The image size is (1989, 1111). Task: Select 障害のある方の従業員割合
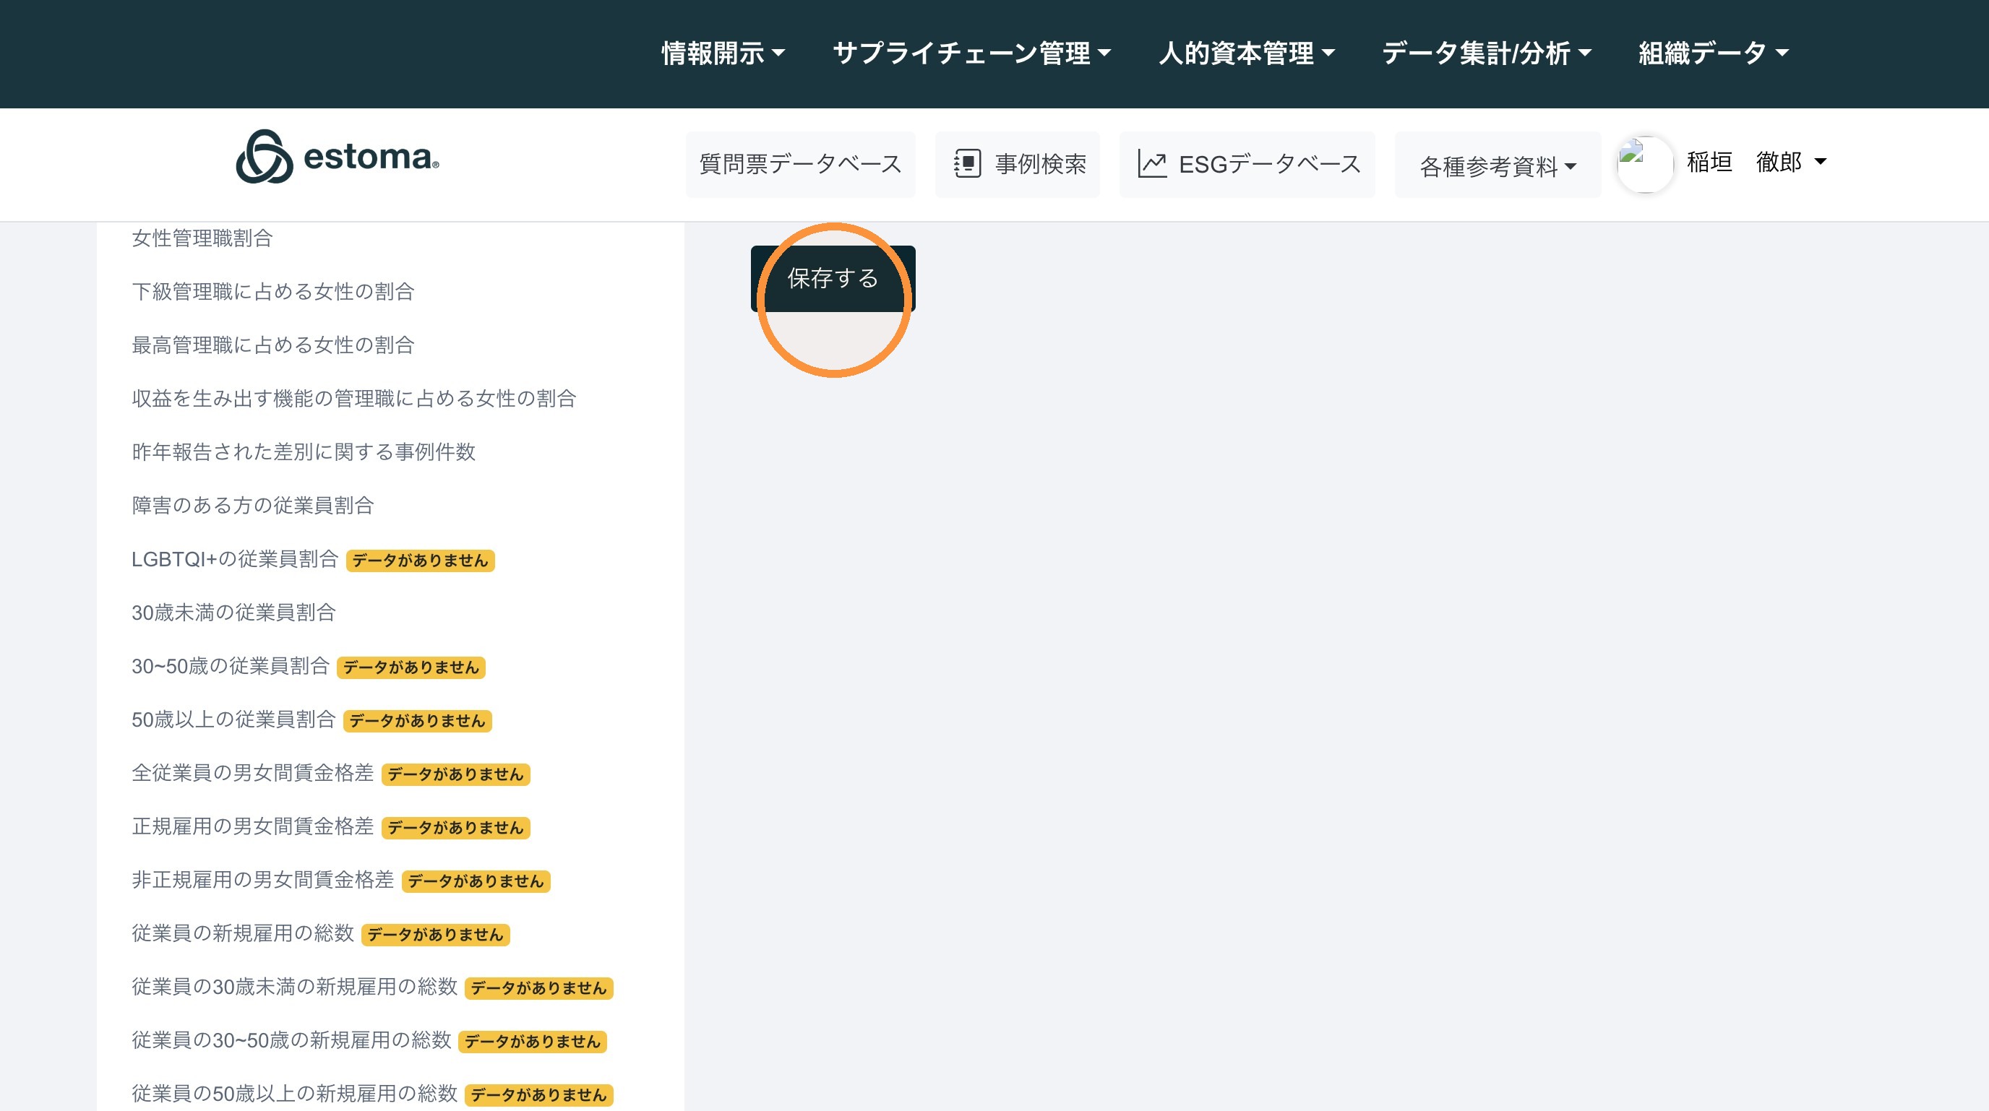click(x=253, y=505)
